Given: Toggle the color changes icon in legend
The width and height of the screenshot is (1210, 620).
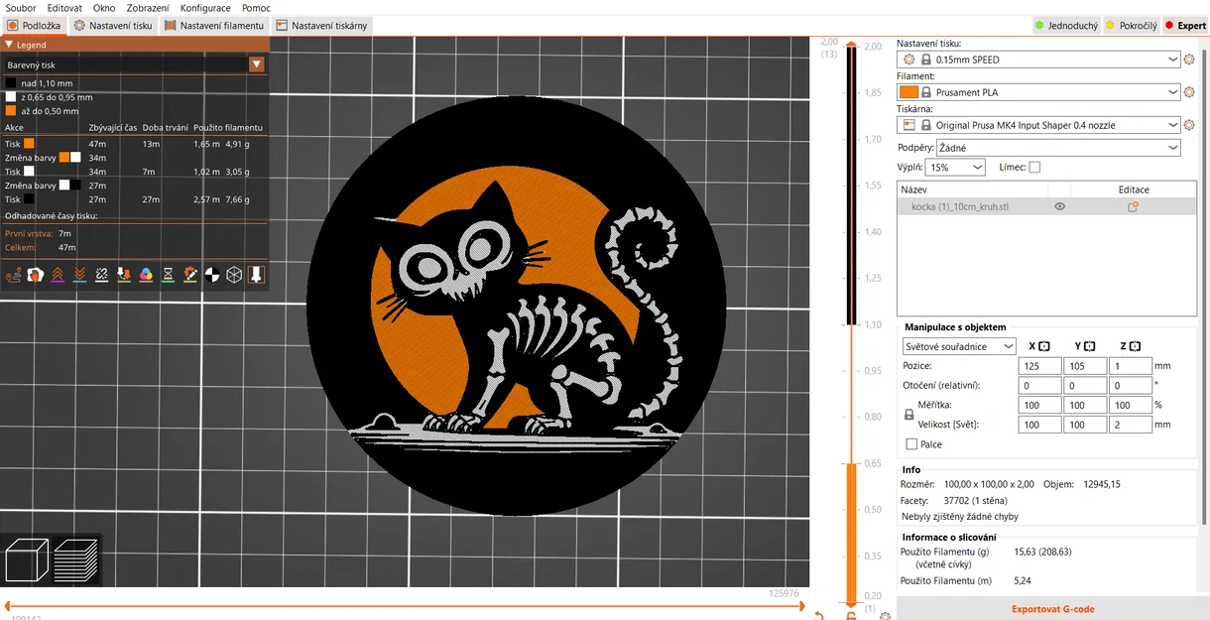Looking at the screenshot, I should pos(146,275).
